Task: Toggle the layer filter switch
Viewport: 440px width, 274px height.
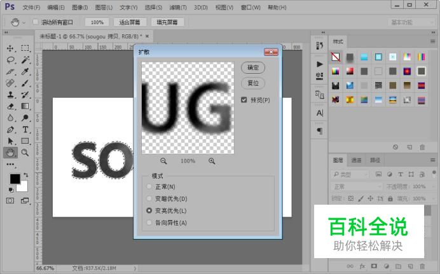Action: [434, 173]
